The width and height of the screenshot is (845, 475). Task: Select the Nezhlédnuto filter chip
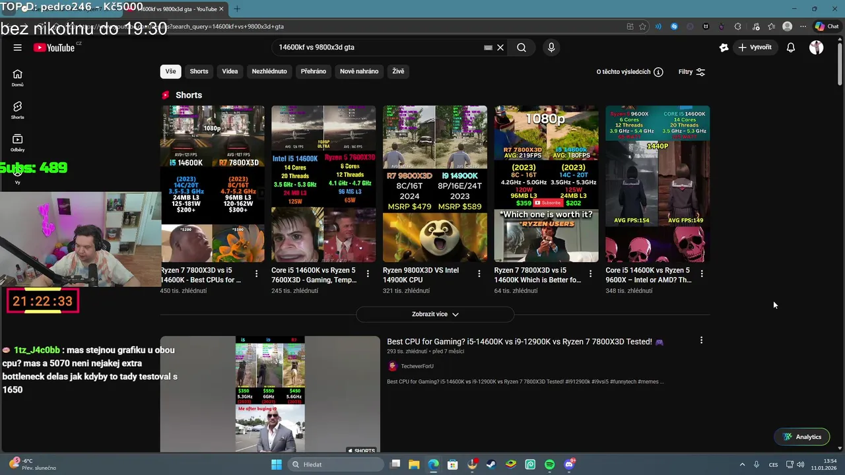[269, 71]
